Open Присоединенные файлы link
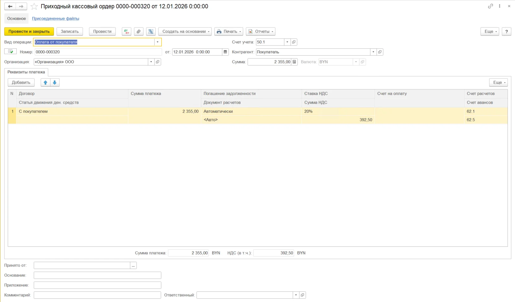Screen dimensions: 515x302 55,19
